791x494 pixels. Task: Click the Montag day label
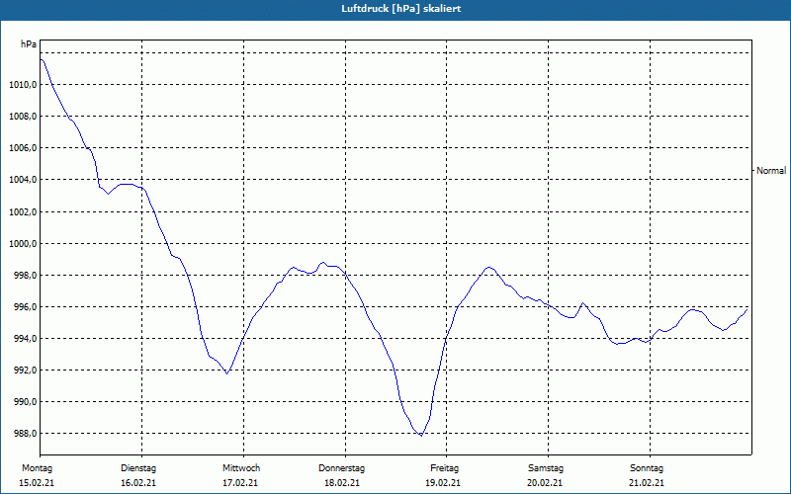coord(37,468)
